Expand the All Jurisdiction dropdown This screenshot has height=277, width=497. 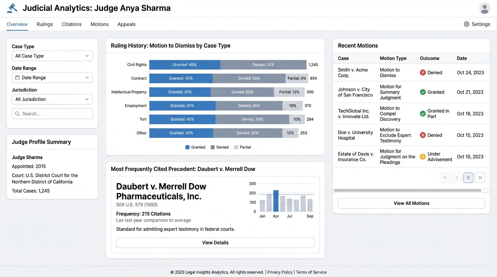(52, 99)
